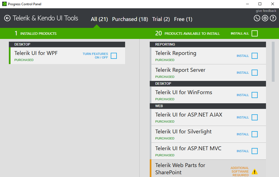This screenshot has width=279, height=177.
Task: Check the install box for Telerik UI for Silverlight
Action: tap(254, 134)
